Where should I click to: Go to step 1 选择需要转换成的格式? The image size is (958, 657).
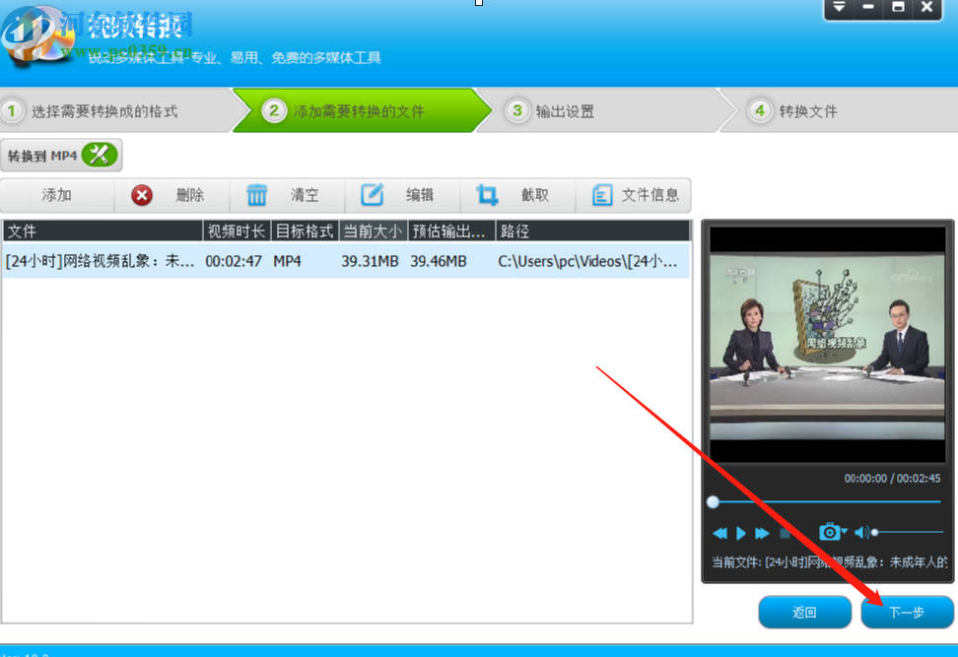(116, 110)
